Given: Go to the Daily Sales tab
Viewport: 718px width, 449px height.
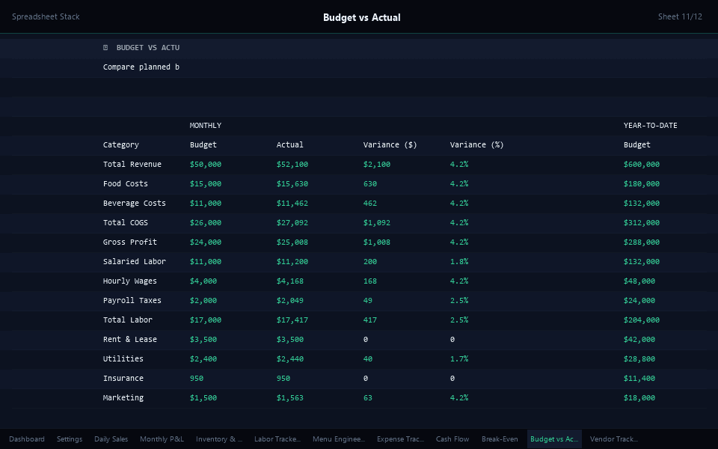Looking at the screenshot, I should coord(111,439).
